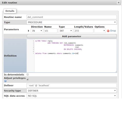Viewport: 122px width, 123px height.
Task: Click the delete from comments line in editor
Action: (57, 53)
